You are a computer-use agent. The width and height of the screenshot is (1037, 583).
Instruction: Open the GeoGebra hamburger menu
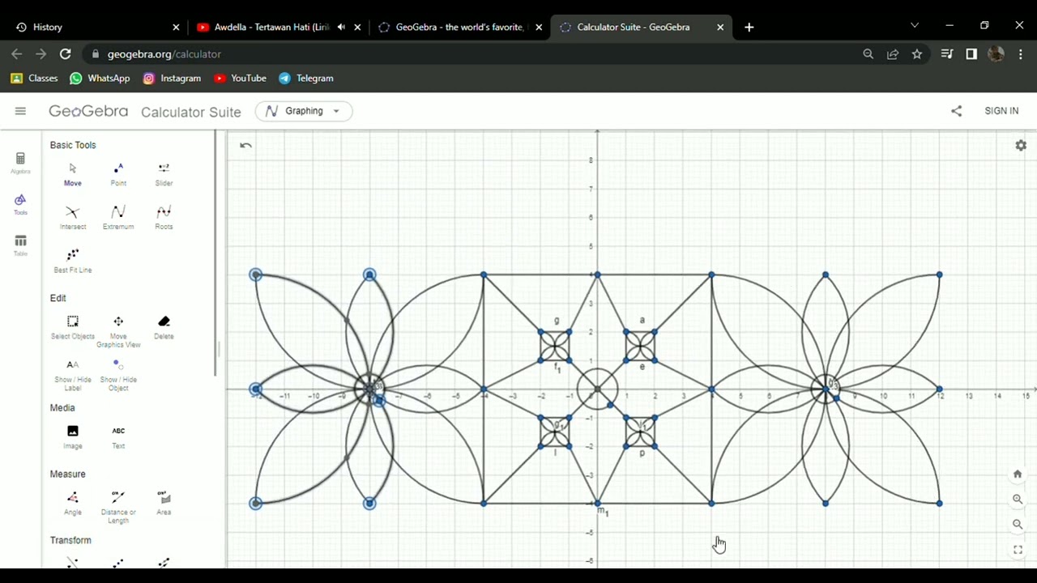20,111
